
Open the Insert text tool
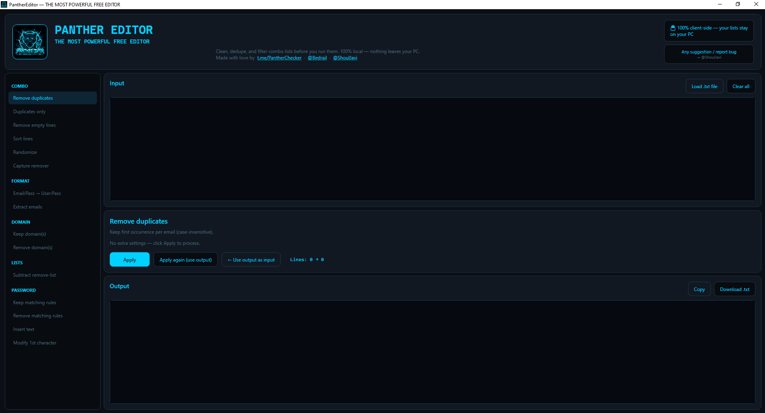pos(53,329)
